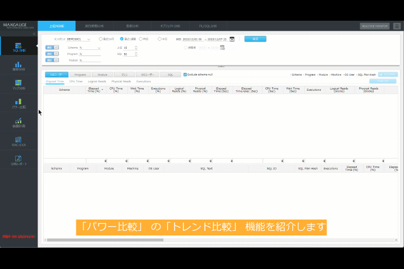Screen dimensions: 404x269
Task: Switch to the first top tab, left of 実行時間分析
Action: [57, 26]
